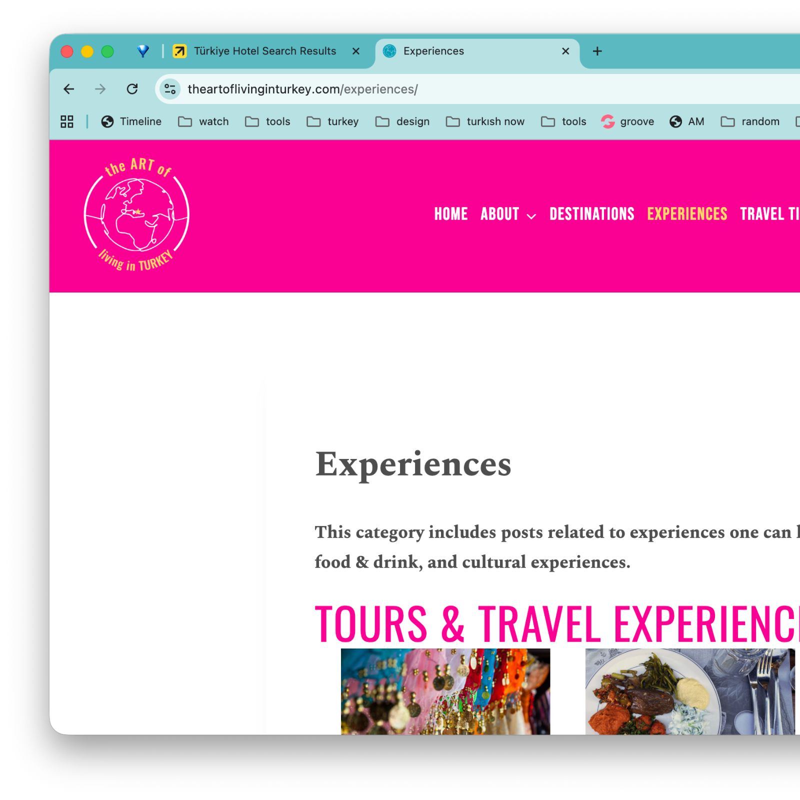Click the blue gem extension icon
This screenshot has width=800, height=800.
[x=143, y=51]
